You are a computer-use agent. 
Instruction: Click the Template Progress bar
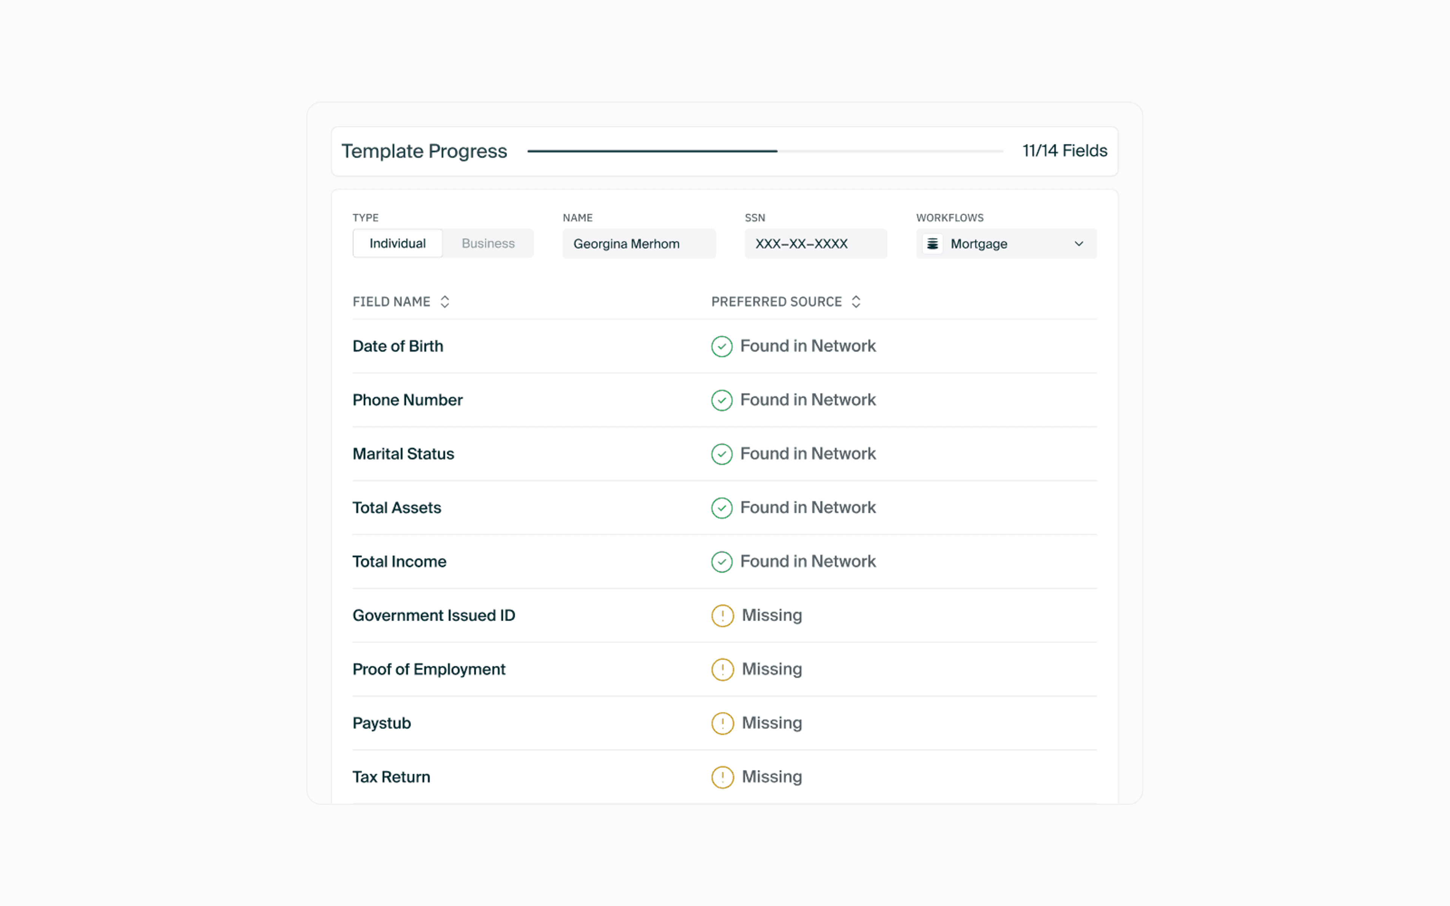click(x=765, y=151)
